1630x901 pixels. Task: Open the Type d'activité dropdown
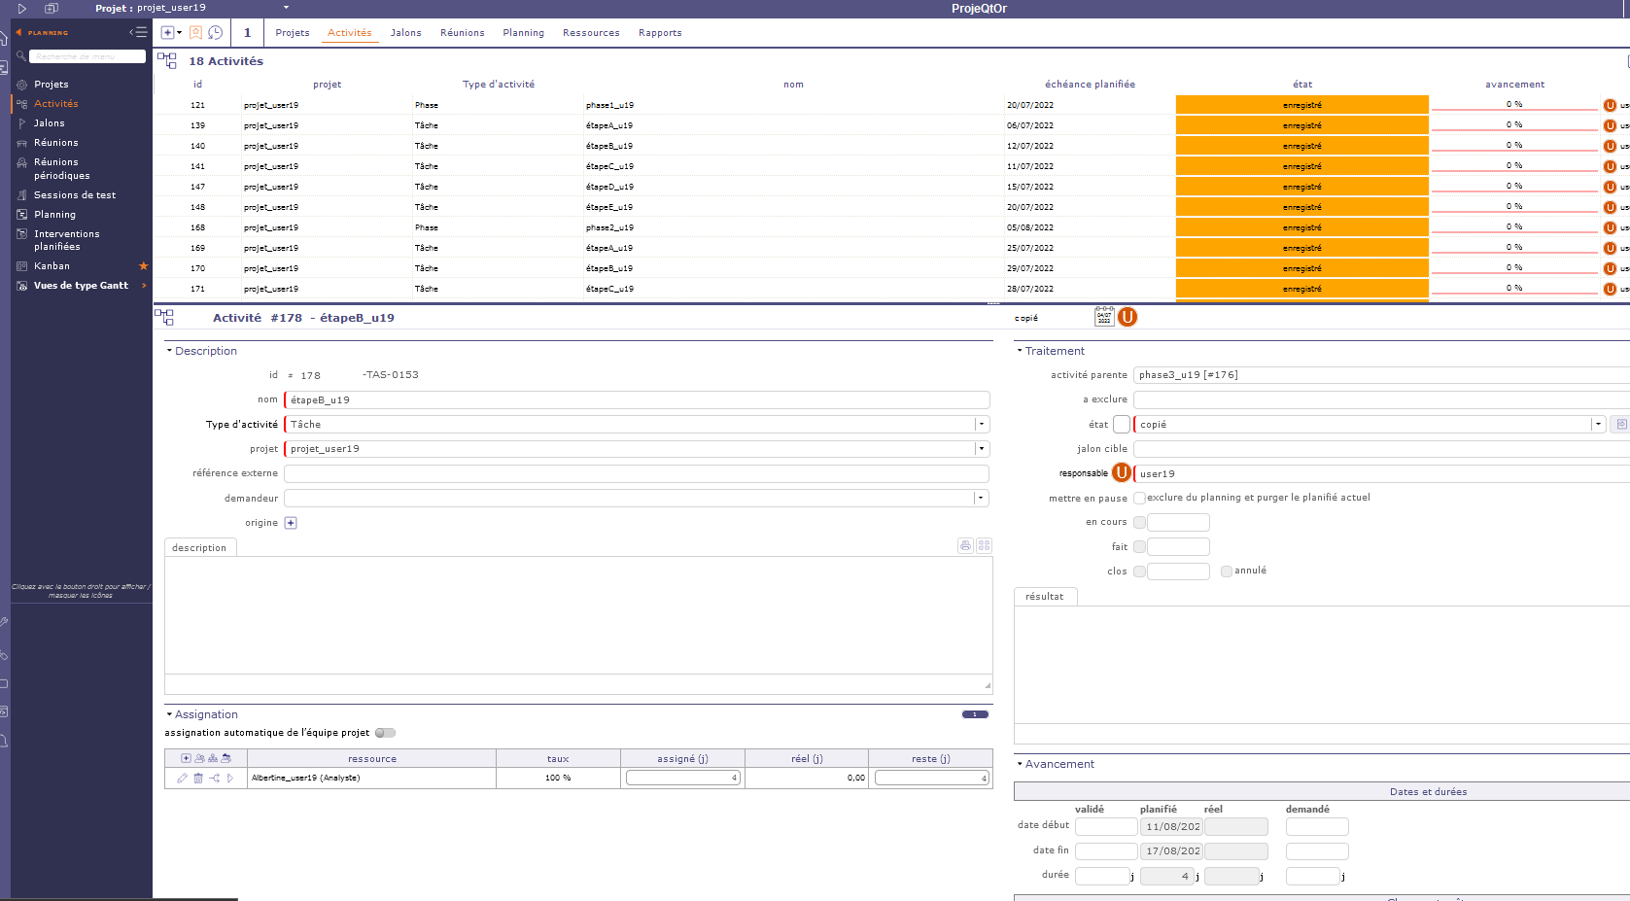(x=981, y=424)
